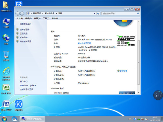Click the forward navigation arrow
Image resolution: width=163 pixels, height=122 pixels.
click(22, 13)
